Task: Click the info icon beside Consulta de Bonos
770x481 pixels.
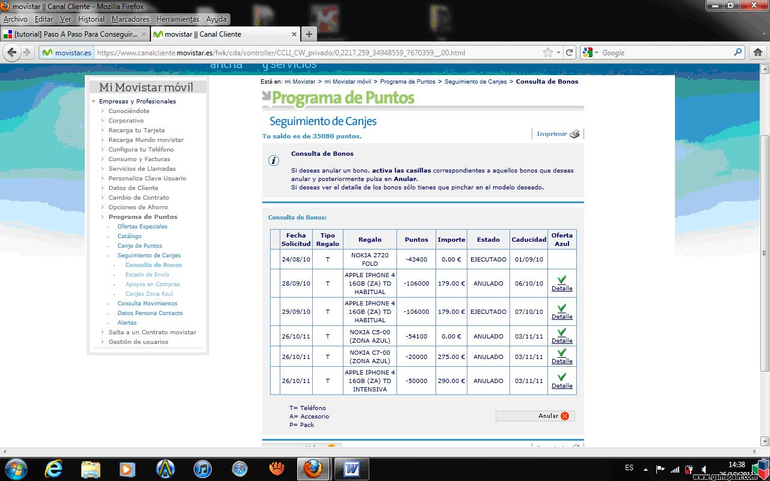Action: click(273, 161)
